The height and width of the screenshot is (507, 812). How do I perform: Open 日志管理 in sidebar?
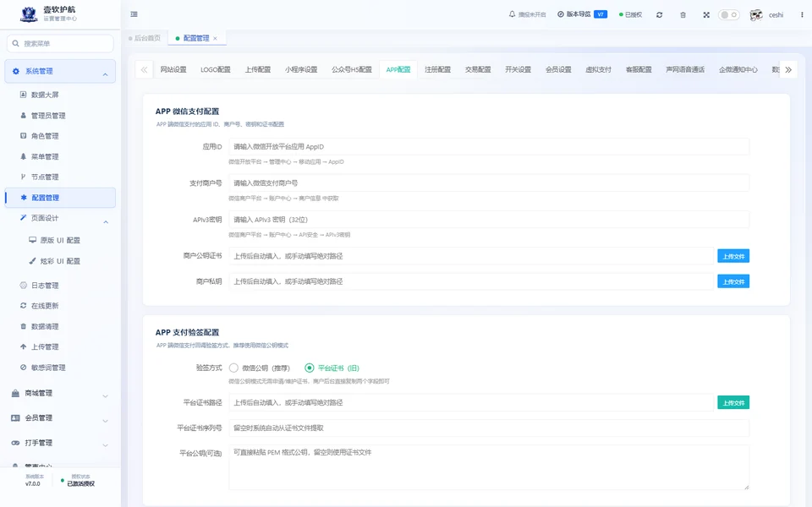coord(45,286)
